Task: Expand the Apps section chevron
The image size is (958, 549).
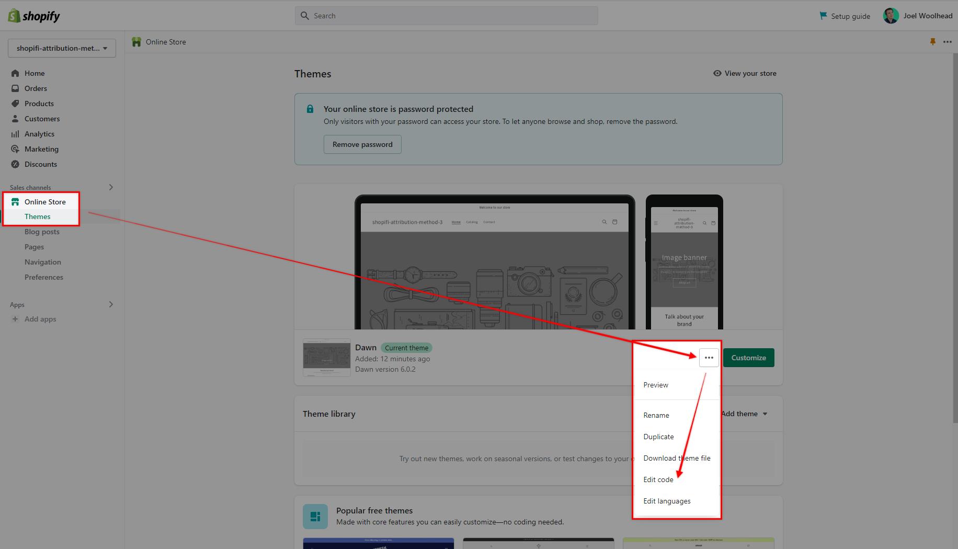Action: (111, 304)
